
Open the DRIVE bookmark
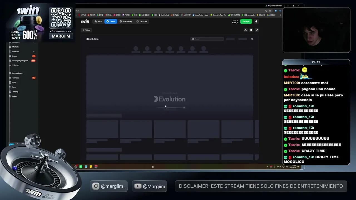point(100,15)
